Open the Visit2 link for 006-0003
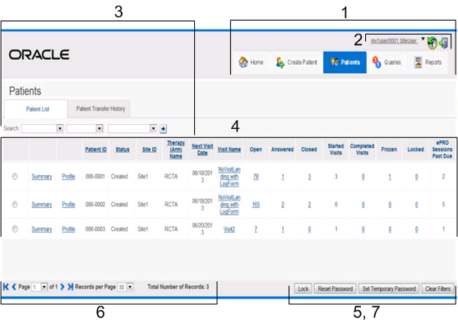Image resolution: width=458 pixels, height=323 pixels. [229, 229]
